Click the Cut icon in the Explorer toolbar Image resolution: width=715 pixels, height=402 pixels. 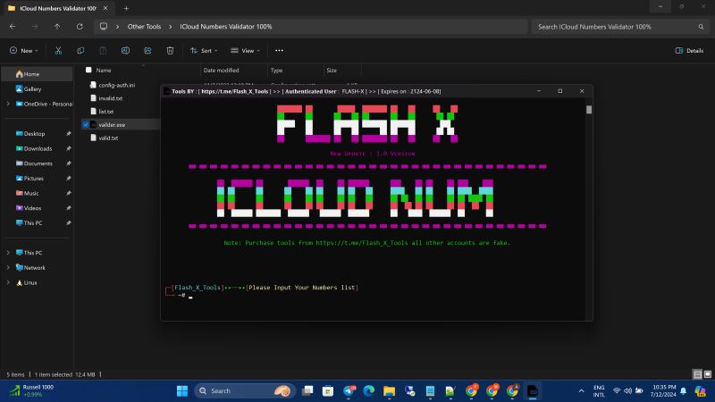coord(58,51)
